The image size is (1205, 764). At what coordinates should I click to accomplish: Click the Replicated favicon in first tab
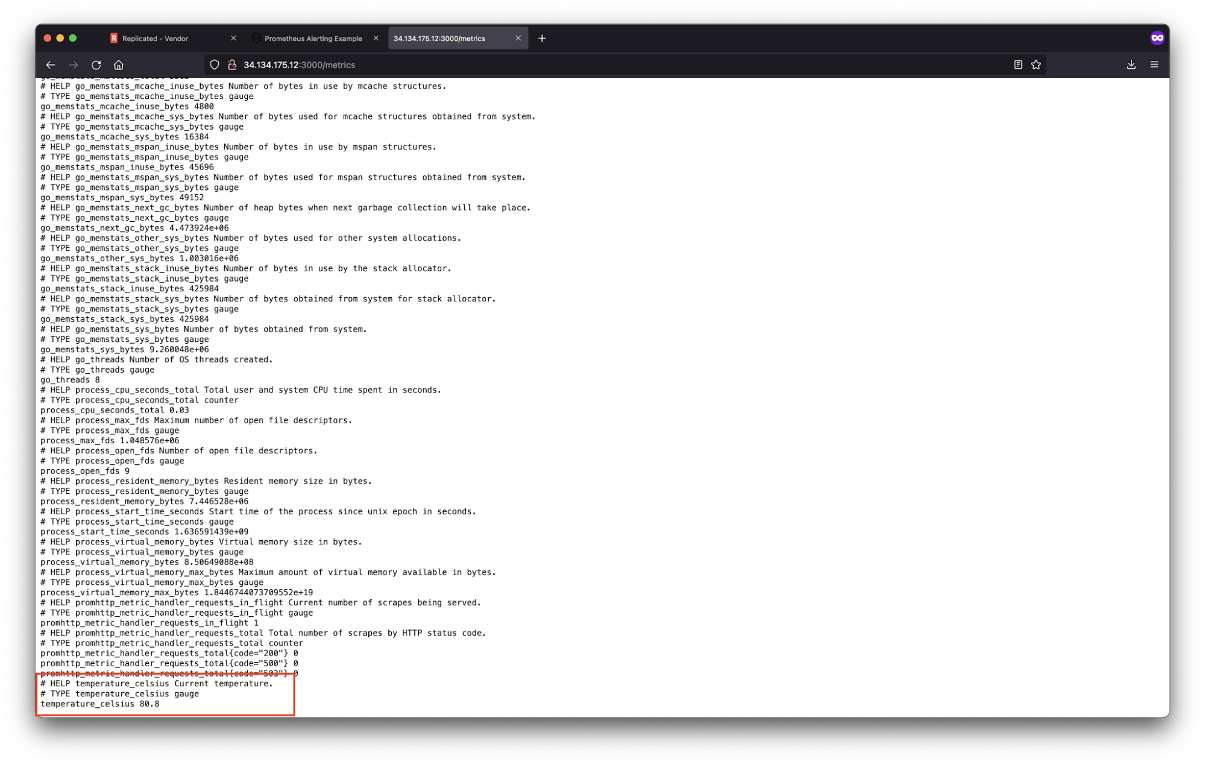click(x=114, y=38)
